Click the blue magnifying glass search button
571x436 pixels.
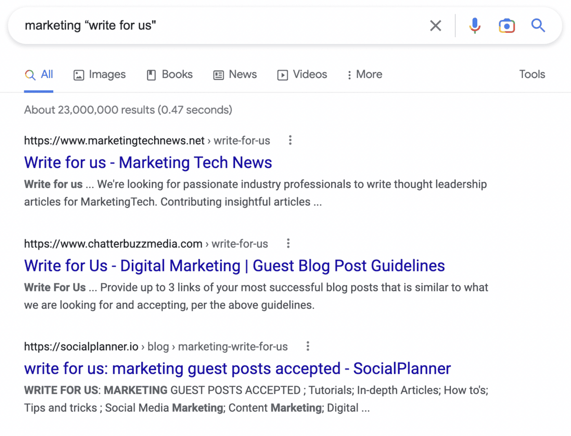(538, 25)
